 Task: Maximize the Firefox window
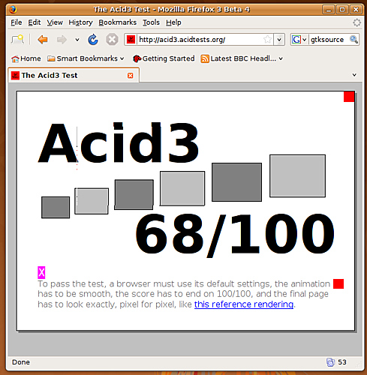(342, 10)
